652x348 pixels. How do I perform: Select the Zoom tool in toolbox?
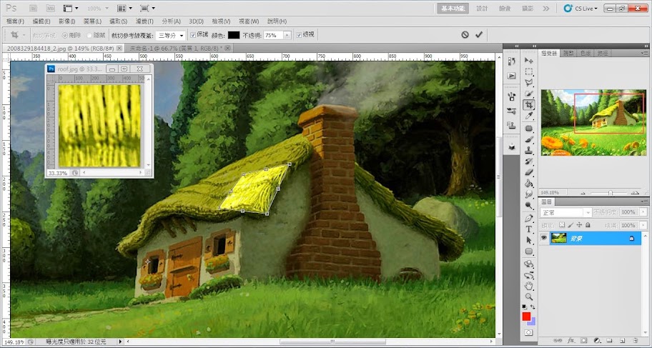click(528, 297)
